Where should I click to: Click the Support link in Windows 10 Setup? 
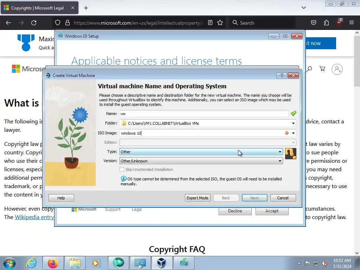113,210
